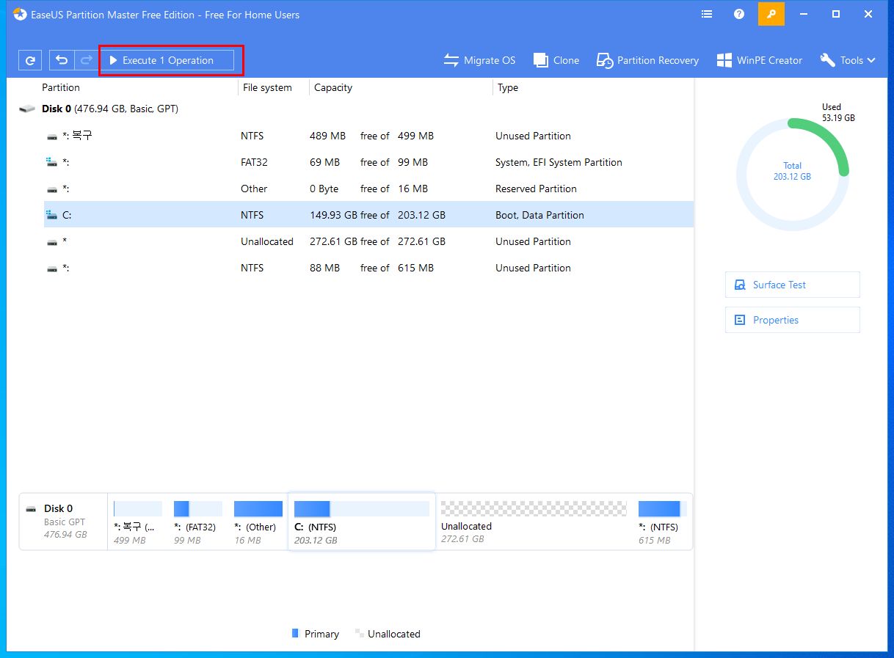The width and height of the screenshot is (894, 658).
Task: Select 499 MB 복구 block in disk map
Action: pos(137,522)
